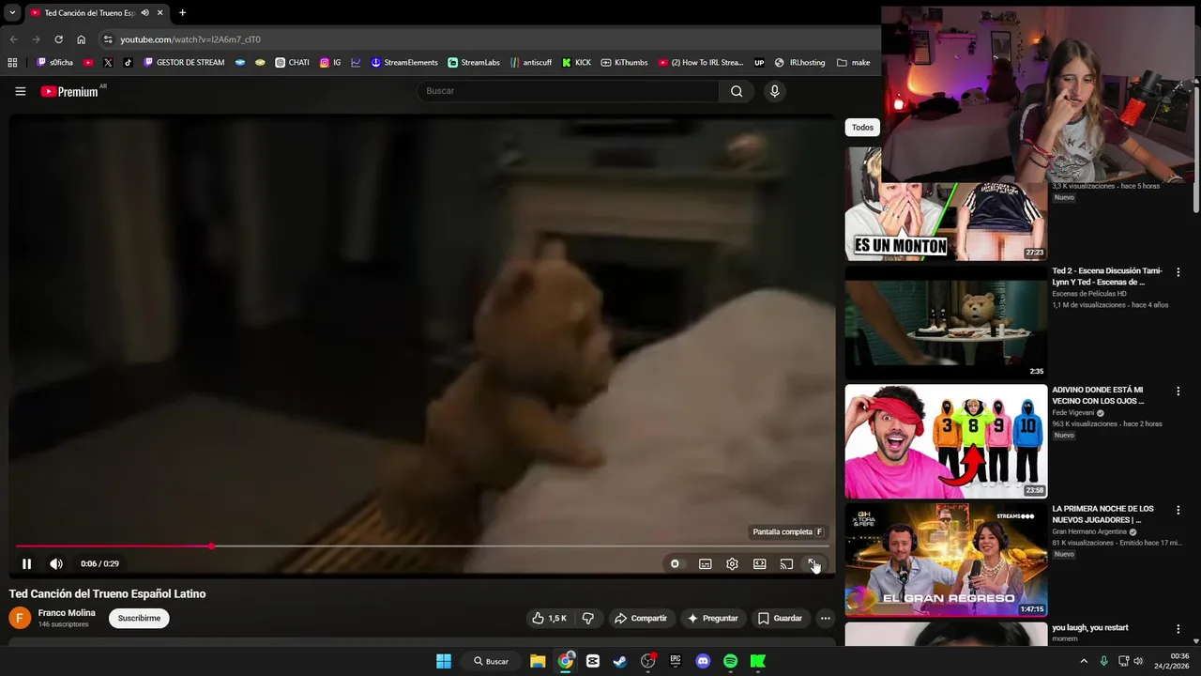Screen dimensions: 1201x676
Task: Open the Franco Molina channel avatar
Action: 20,618
